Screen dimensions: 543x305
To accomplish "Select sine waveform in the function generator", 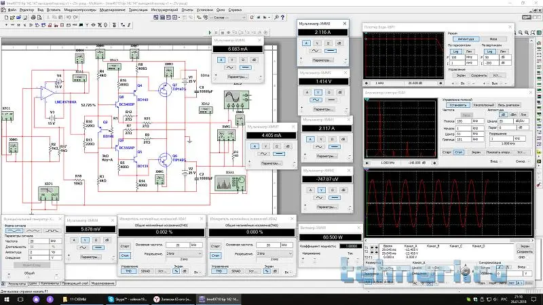I will pyautogui.click(x=15, y=232).
